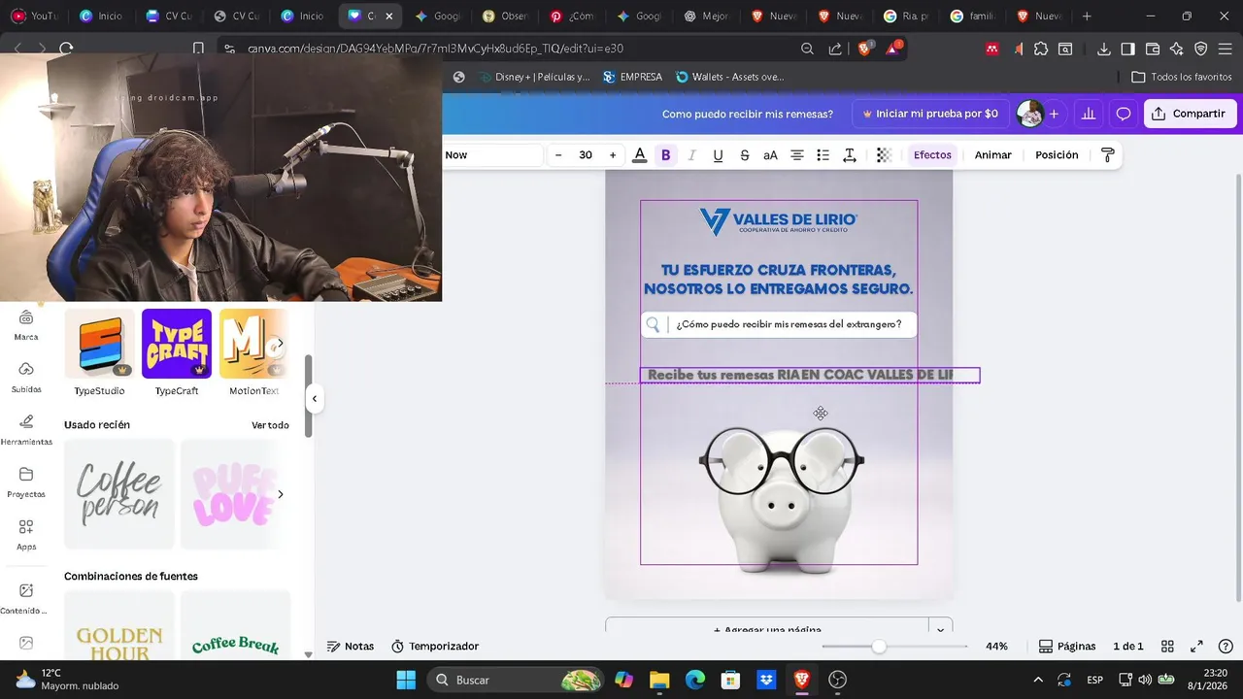The image size is (1243, 699).
Task: Edit the design title Como puedo recibir mis remesas
Action: pyautogui.click(x=747, y=114)
